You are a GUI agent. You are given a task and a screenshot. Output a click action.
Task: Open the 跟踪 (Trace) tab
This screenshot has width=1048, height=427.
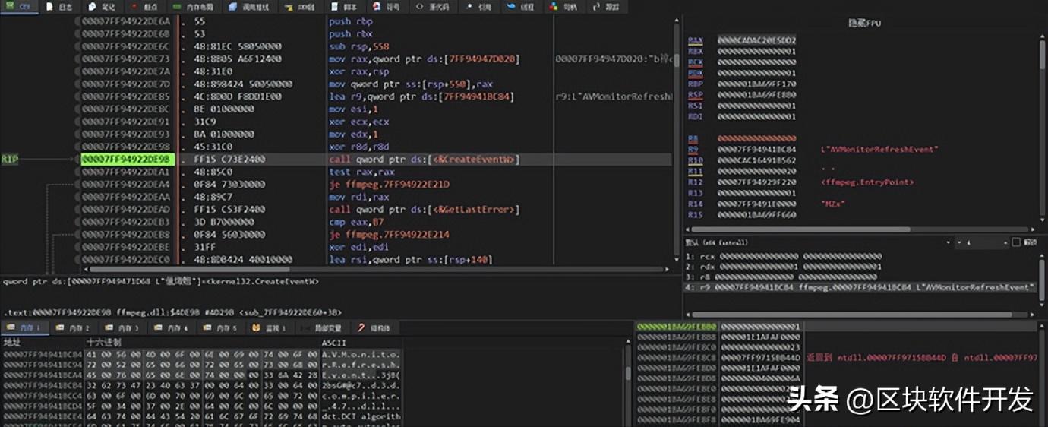[x=605, y=7]
